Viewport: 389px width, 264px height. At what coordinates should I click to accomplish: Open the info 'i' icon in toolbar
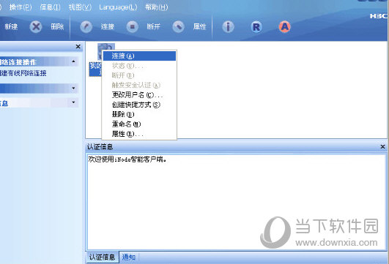[228, 27]
